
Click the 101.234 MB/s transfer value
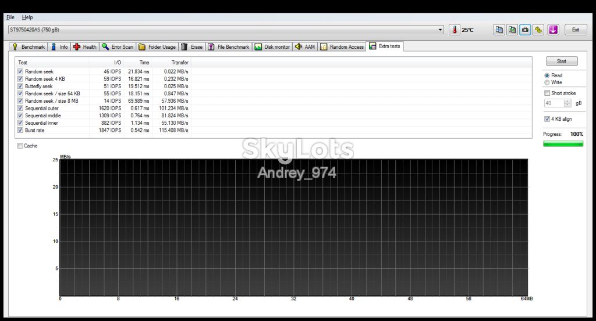(x=173, y=108)
